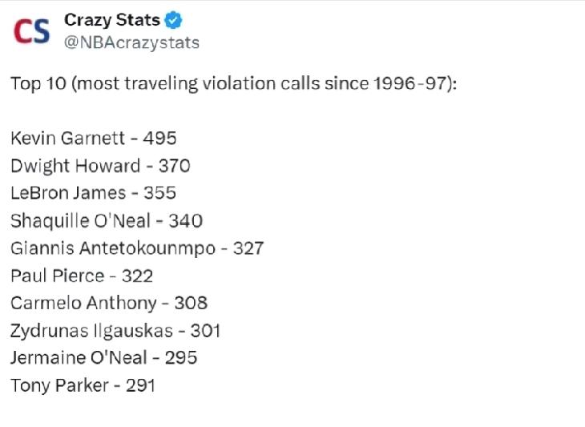Click the red letter C in logo
The width and height of the screenshot is (585, 427).
[x=22, y=31]
